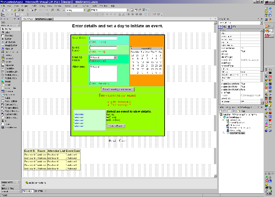
Task: Click the Your Name text input field
Action: click(103, 38)
